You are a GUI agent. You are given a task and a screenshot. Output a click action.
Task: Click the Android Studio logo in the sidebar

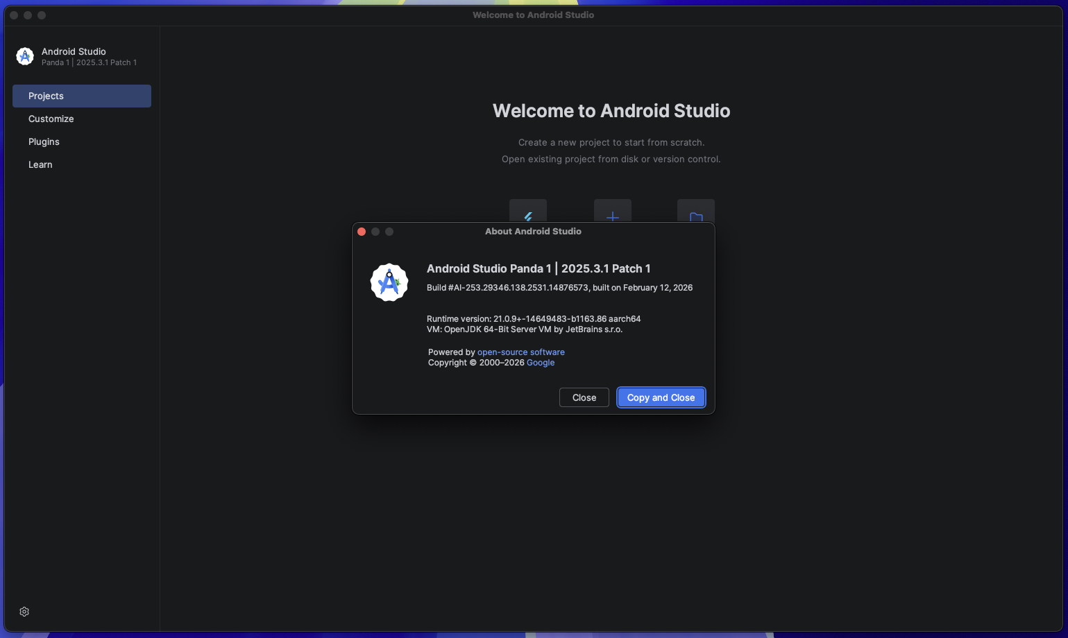[25, 56]
